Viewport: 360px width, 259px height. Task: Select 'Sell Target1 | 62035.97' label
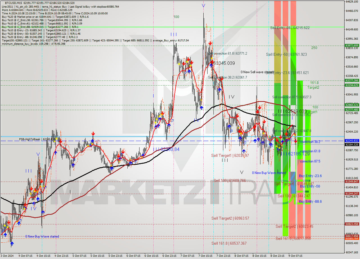tap(230, 155)
